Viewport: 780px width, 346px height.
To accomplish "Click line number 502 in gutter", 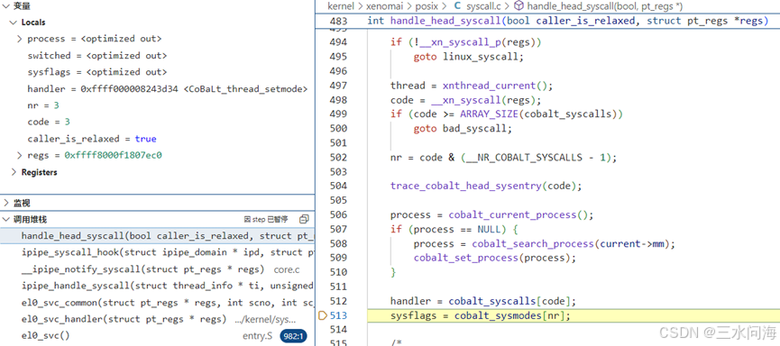I will pos(338,158).
